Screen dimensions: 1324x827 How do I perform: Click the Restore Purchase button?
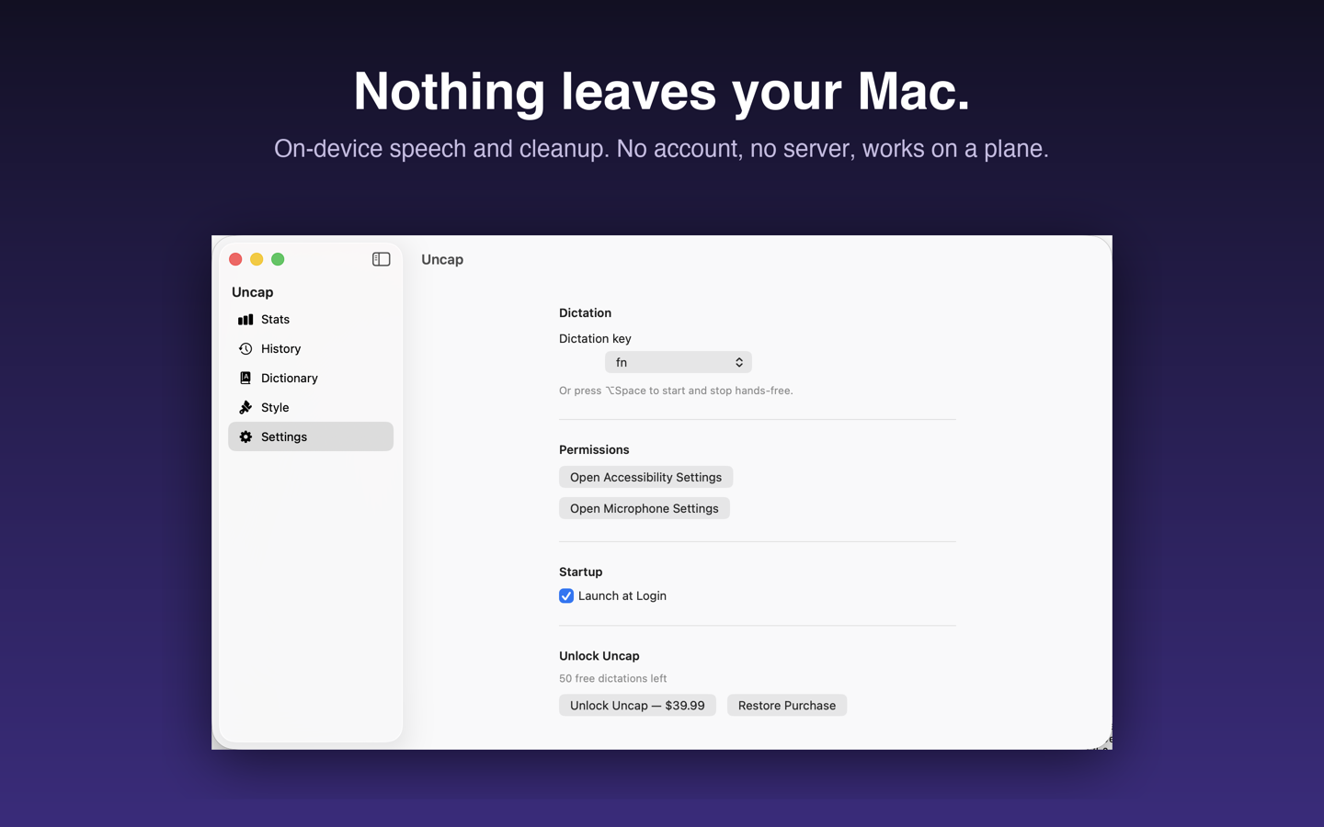click(x=787, y=705)
